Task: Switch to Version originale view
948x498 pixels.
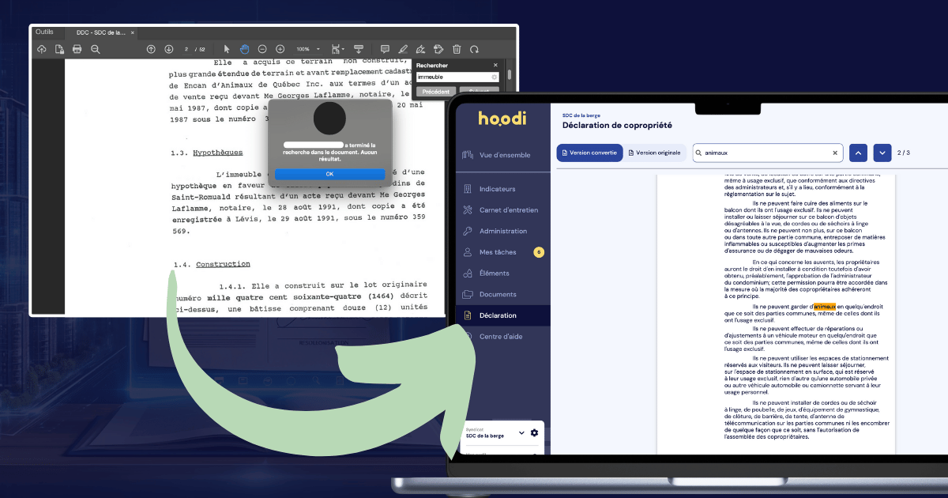Action: click(653, 153)
